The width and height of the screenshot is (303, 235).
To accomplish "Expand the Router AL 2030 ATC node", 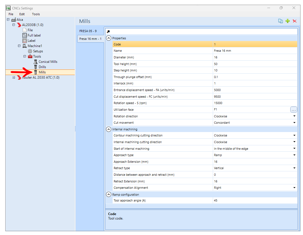I will pos(14,77).
